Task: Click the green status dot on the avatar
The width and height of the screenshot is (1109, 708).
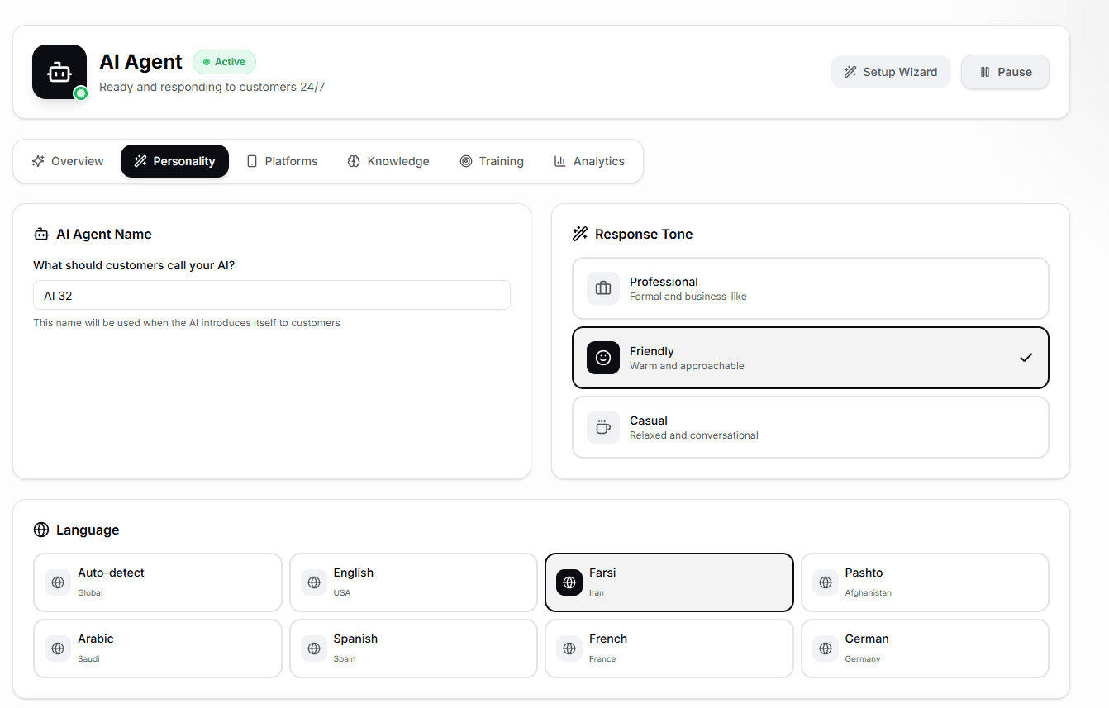Action: 80,93
